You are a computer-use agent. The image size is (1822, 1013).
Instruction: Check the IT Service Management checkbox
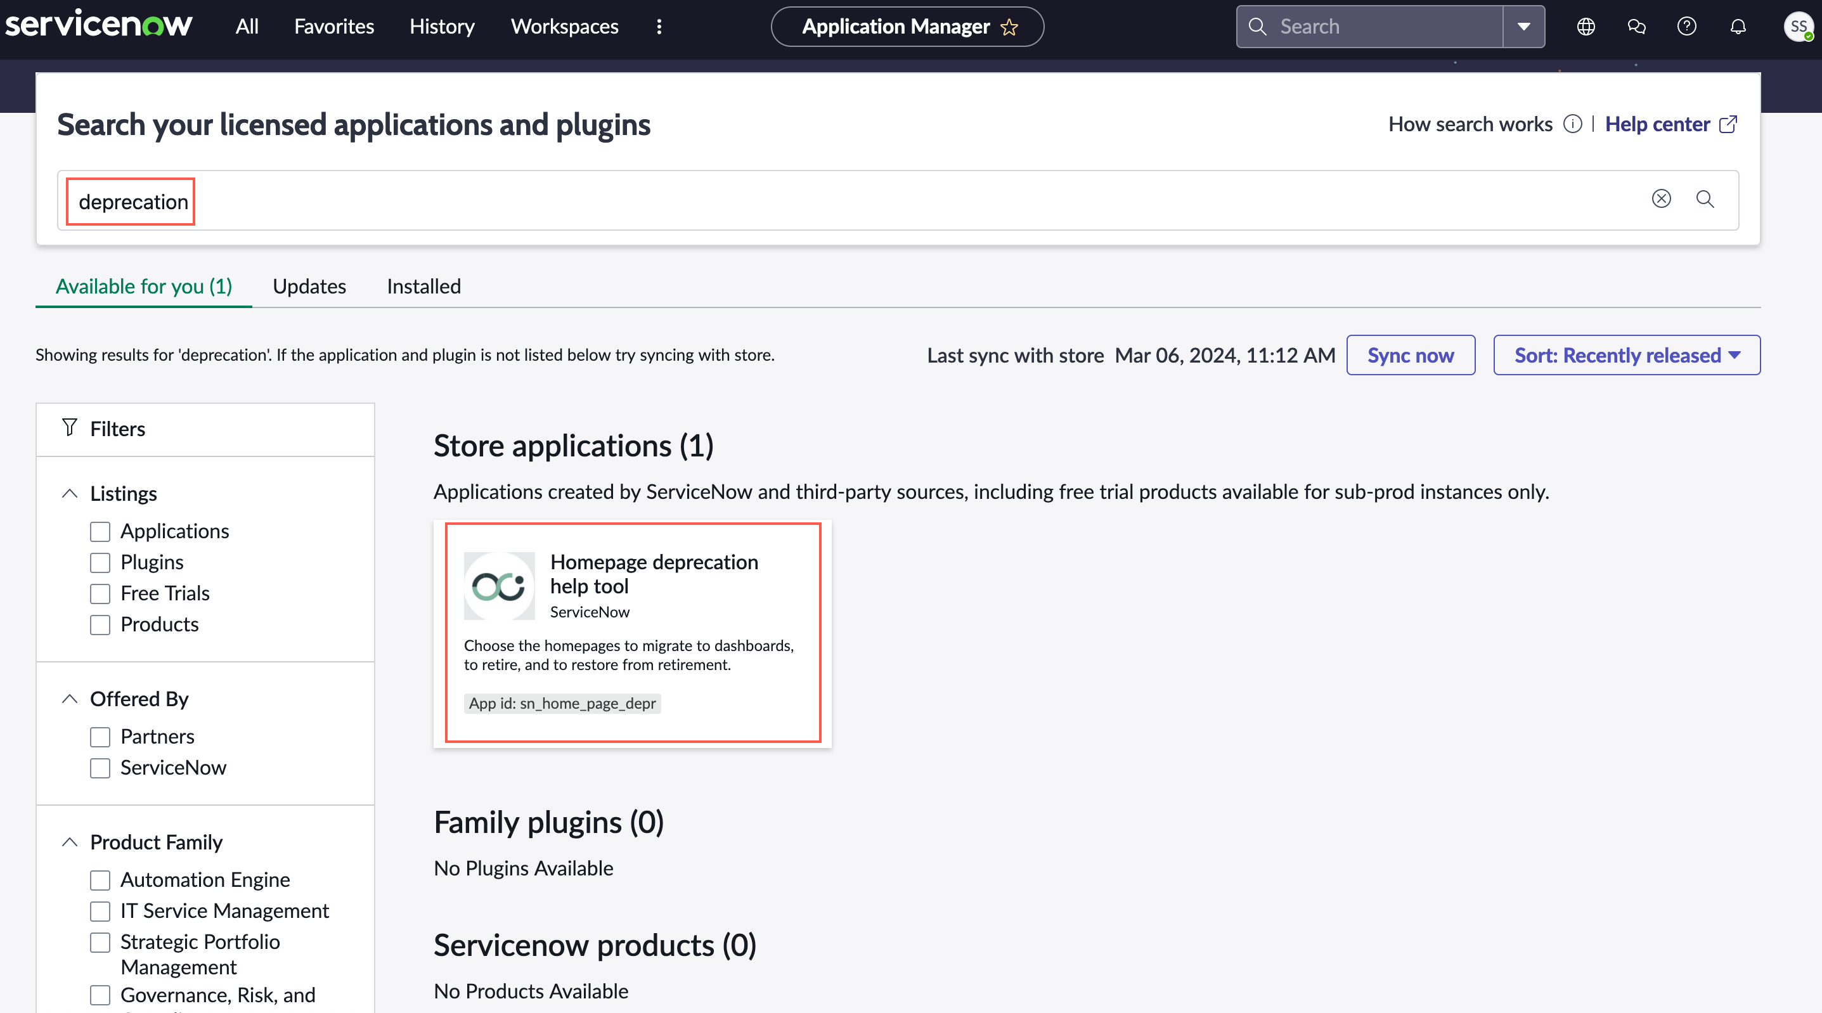click(x=100, y=911)
